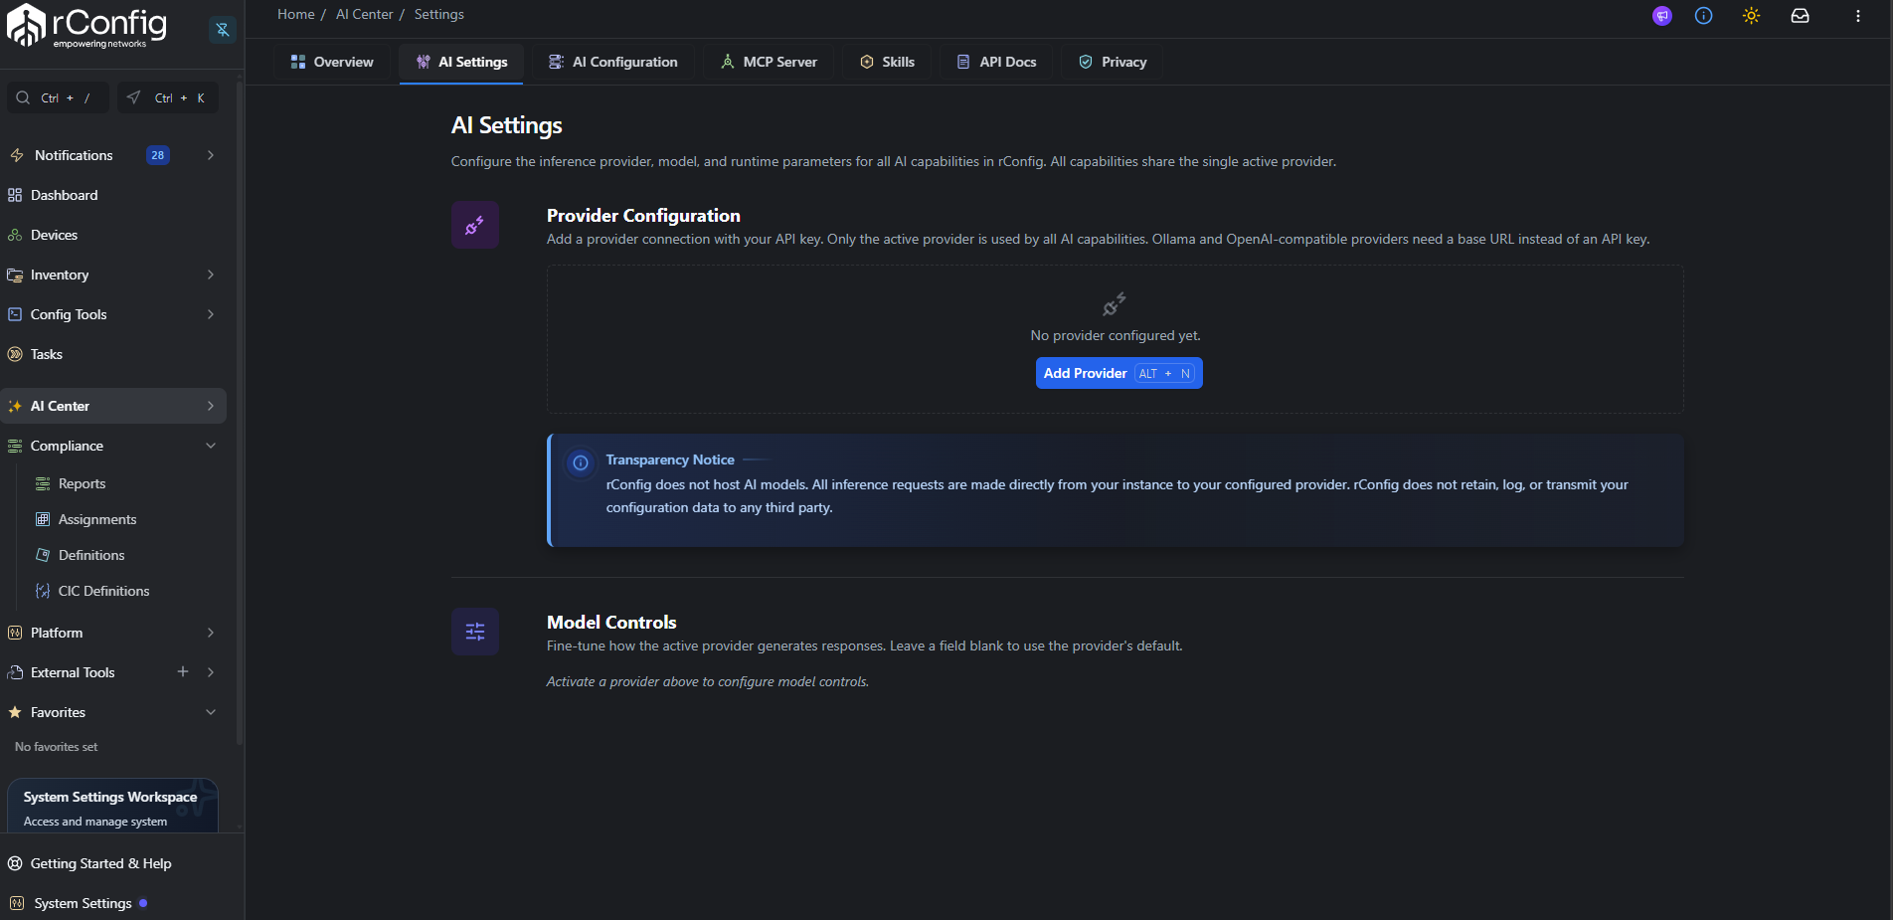
Task: Click the info circle icon in header
Action: click(x=1704, y=16)
